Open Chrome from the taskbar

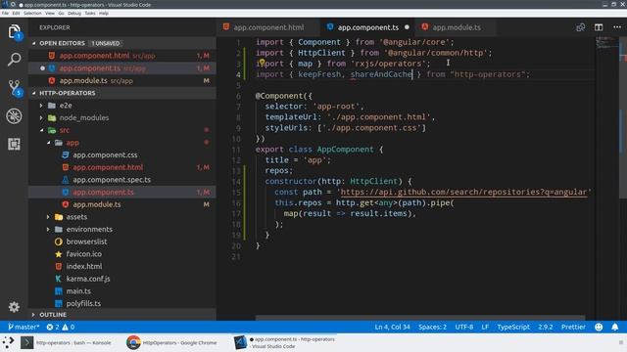[171, 342]
